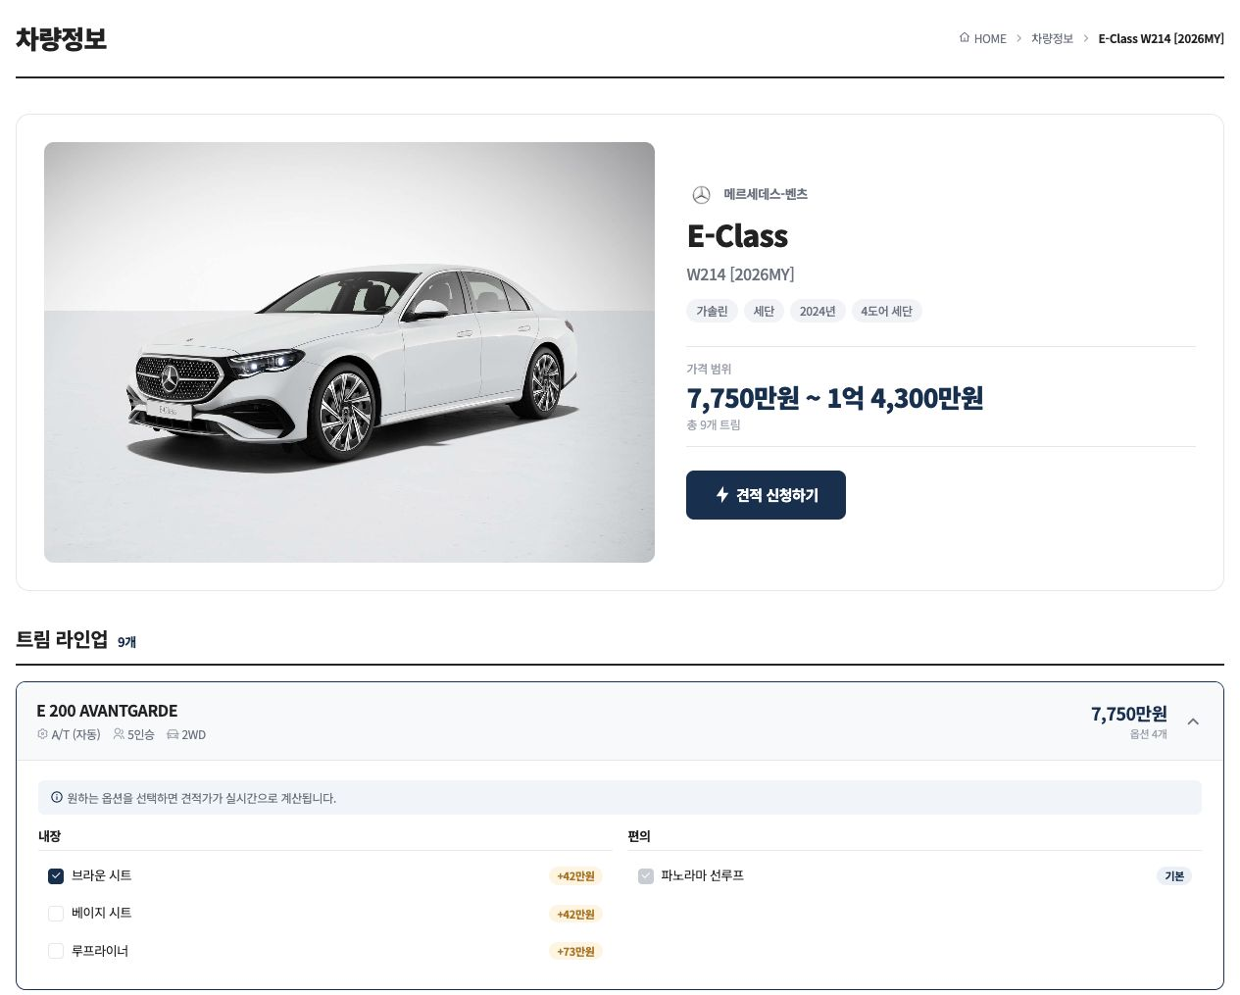1240x995 pixels.
Task: Click the 2024년 tag
Action: 818,312
